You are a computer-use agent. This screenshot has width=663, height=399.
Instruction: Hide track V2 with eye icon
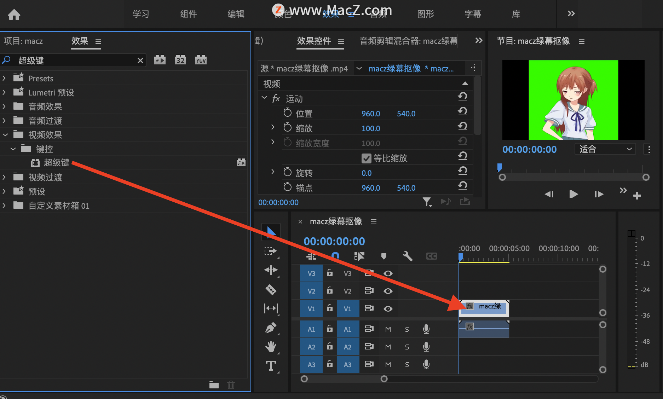click(x=388, y=291)
